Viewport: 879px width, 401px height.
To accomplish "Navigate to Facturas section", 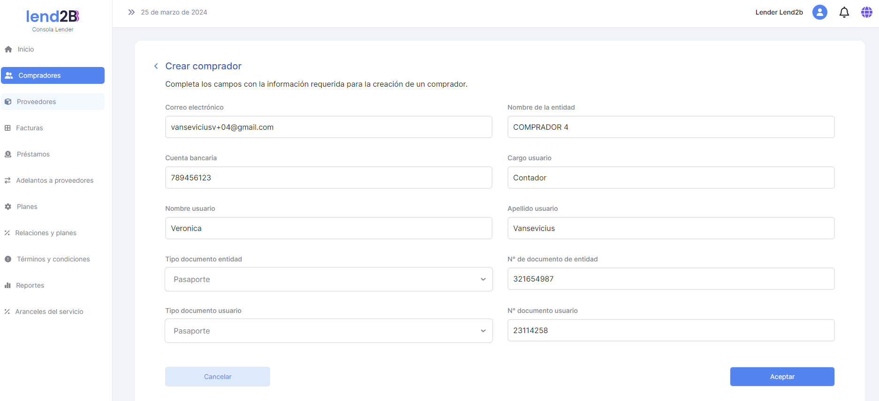I will pyautogui.click(x=29, y=128).
